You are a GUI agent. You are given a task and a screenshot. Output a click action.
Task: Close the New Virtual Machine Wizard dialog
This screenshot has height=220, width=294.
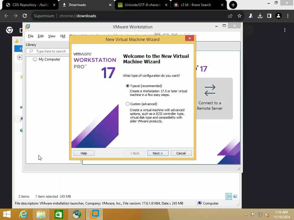click(189, 38)
